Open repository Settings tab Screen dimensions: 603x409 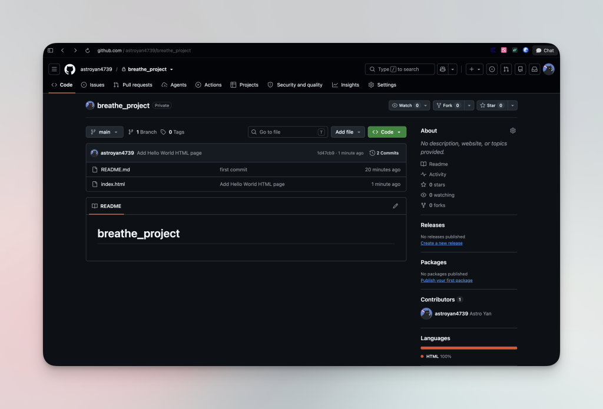pos(382,85)
